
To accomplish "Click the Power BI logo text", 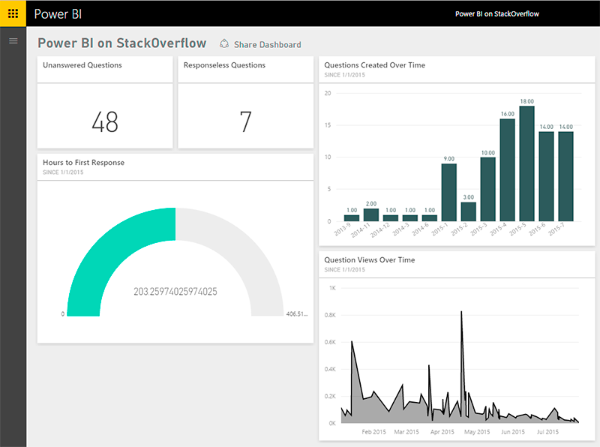I will (x=58, y=14).
